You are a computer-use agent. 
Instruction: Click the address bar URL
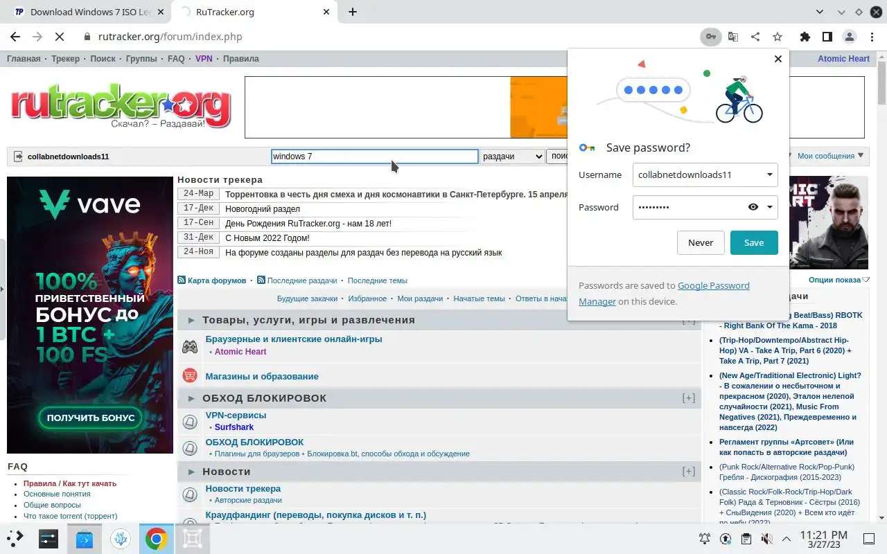point(170,37)
